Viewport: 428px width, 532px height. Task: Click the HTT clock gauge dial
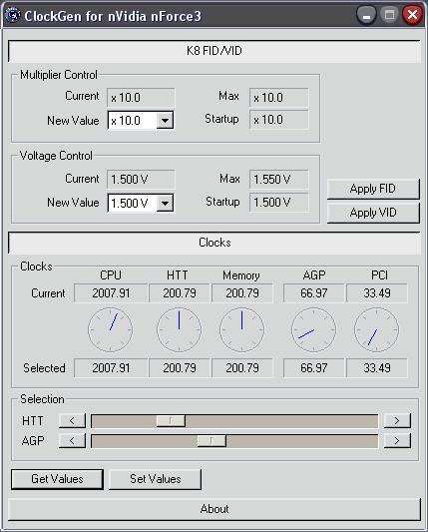[179, 329]
